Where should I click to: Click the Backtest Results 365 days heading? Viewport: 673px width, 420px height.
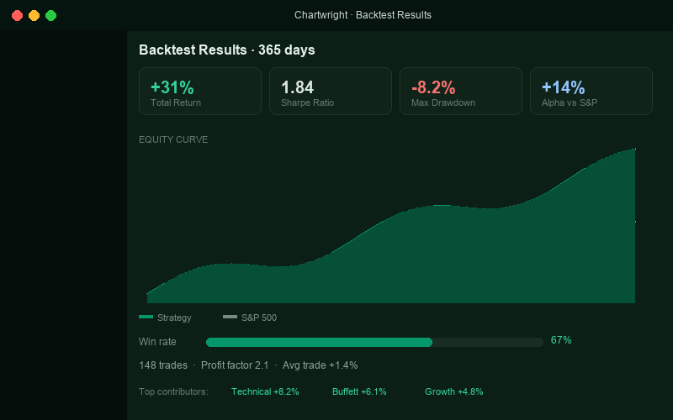[x=227, y=50]
